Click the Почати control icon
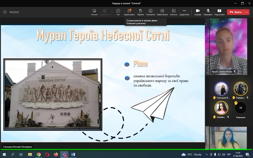The height and width of the screenshot is (158, 253). click(94, 12)
